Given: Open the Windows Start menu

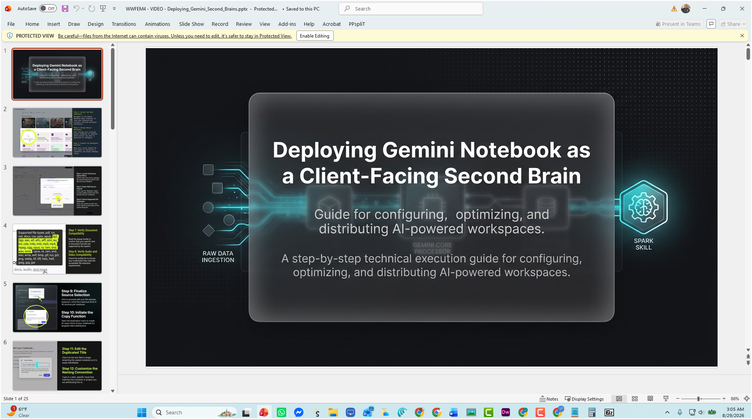Looking at the screenshot, I should (142, 412).
